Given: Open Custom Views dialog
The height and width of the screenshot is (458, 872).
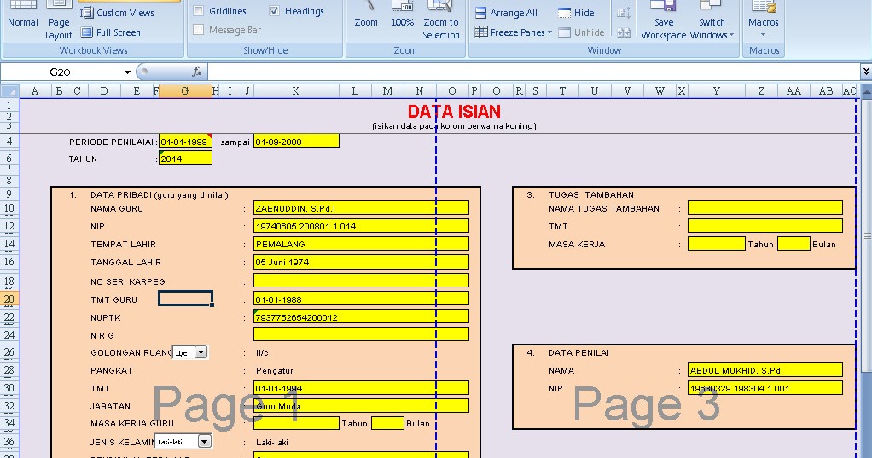Looking at the screenshot, I should click(x=118, y=13).
